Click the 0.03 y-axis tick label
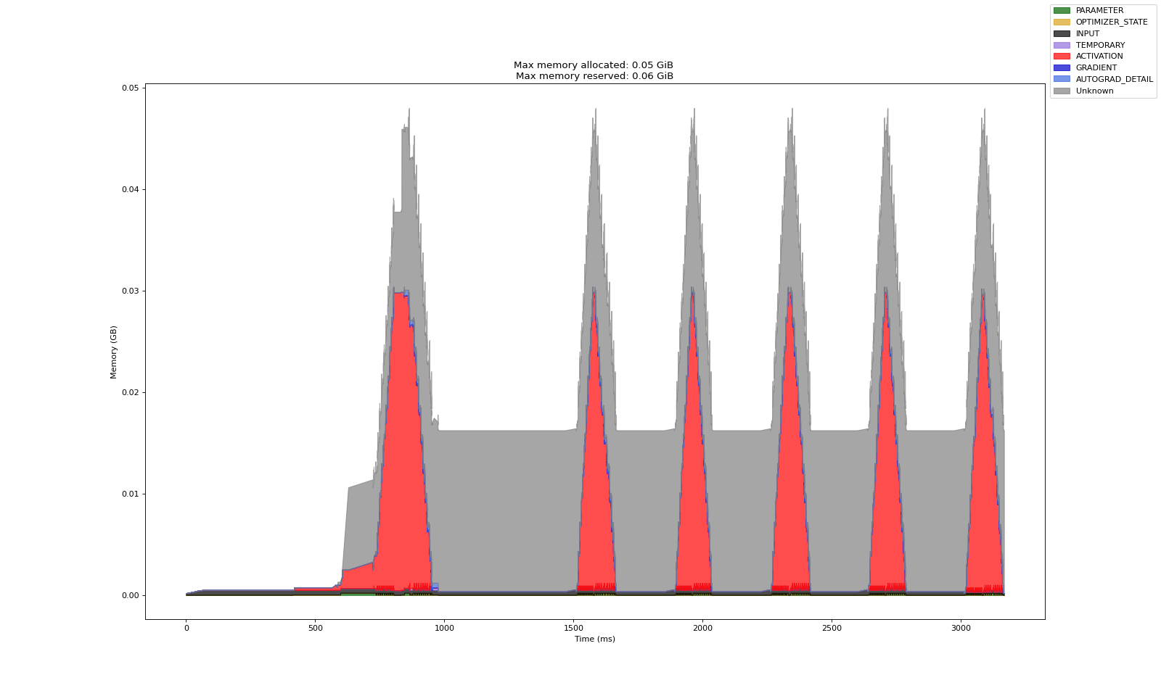 point(130,291)
